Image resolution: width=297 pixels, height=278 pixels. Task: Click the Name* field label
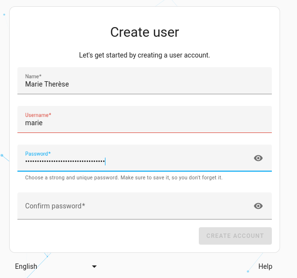[33, 76]
